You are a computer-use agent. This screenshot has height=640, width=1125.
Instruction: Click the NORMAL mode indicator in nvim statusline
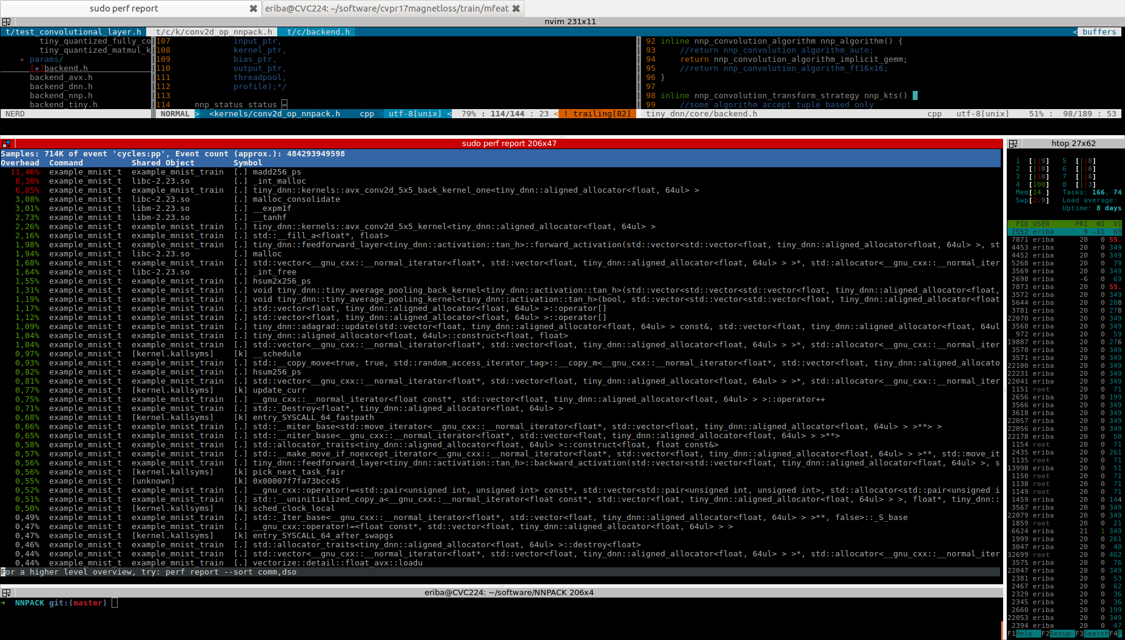pos(175,114)
